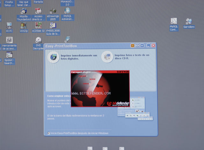The image size is (204, 150).
Task: Click the medium-size window button in title bar
Action: click(x=138, y=46)
